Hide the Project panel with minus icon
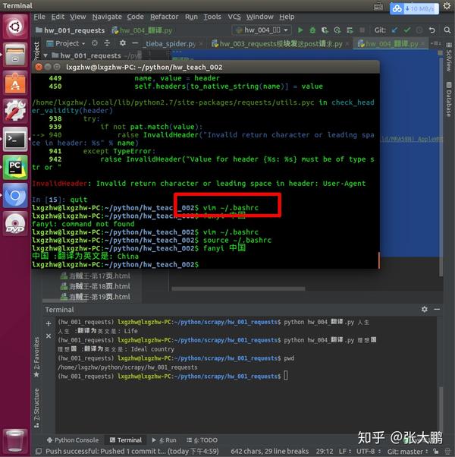 [x=135, y=43]
